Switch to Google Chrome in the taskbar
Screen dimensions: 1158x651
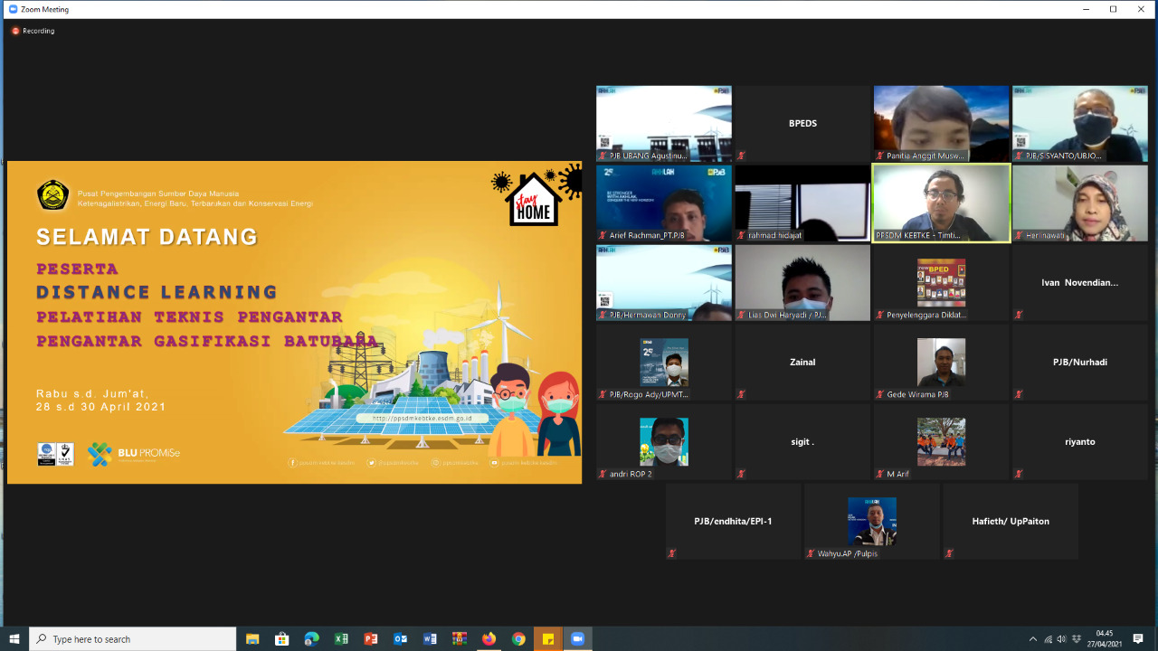click(518, 639)
